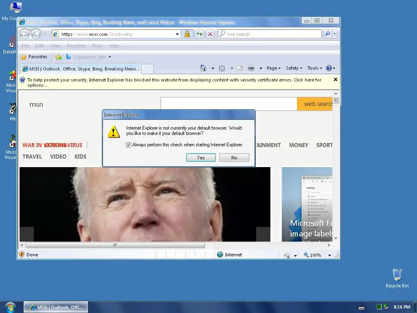Open the Tools command bar menu
The height and width of the screenshot is (313, 417).
[x=315, y=68]
